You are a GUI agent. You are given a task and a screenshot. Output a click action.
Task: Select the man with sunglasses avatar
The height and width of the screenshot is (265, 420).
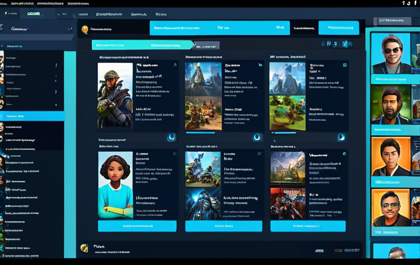click(x=391, y=53)
